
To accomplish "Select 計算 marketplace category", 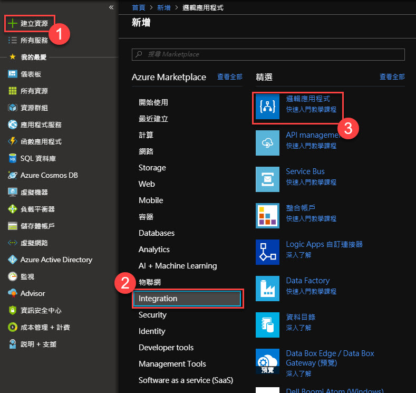I will pyautogui.click(x=146, y=135).
